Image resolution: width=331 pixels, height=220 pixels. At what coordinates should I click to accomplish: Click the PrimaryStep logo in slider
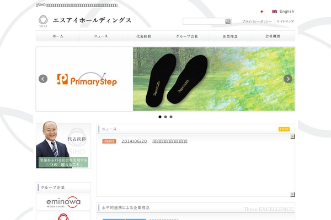[87, 79]
